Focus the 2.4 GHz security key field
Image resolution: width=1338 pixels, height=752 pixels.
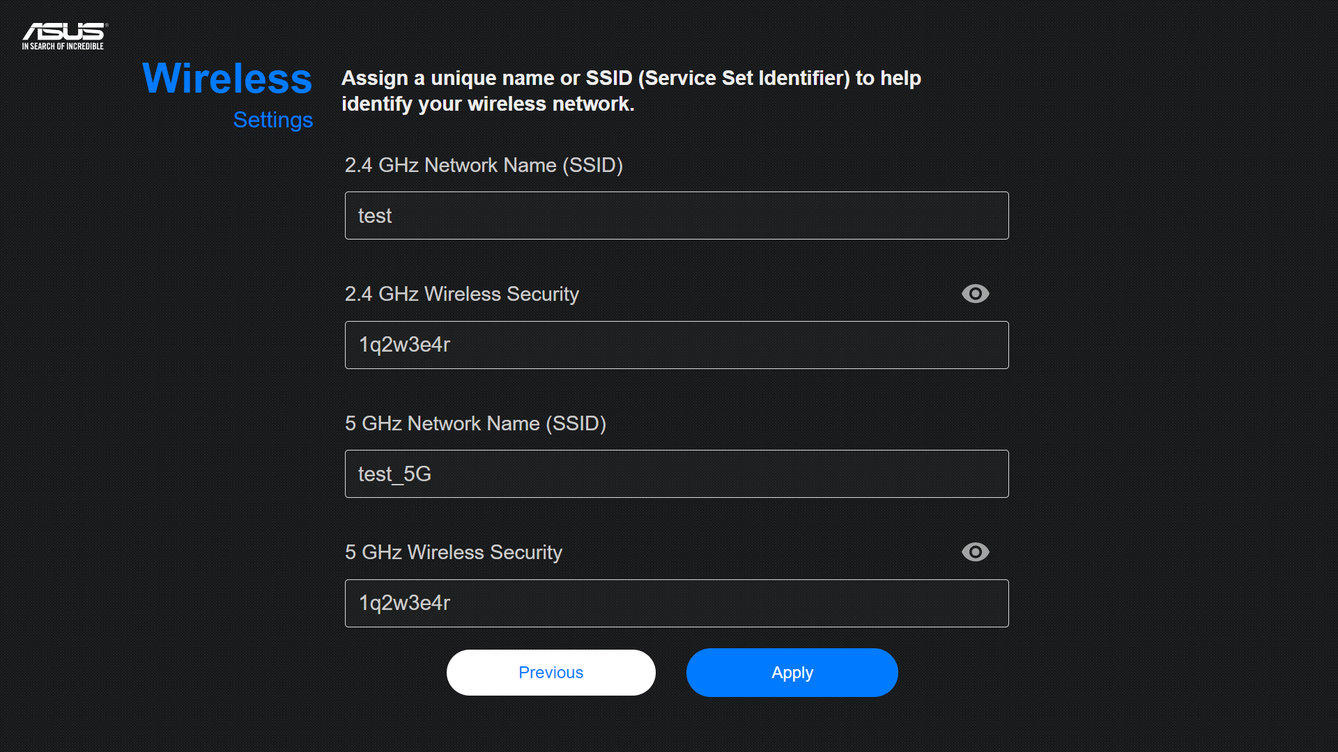[x=676, y=345]
